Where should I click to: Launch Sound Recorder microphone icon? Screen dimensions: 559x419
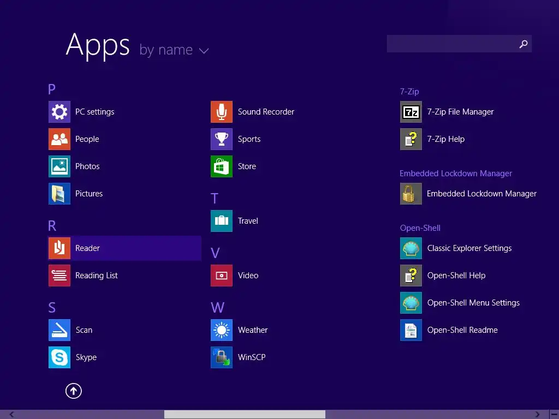tap(222, 112)
